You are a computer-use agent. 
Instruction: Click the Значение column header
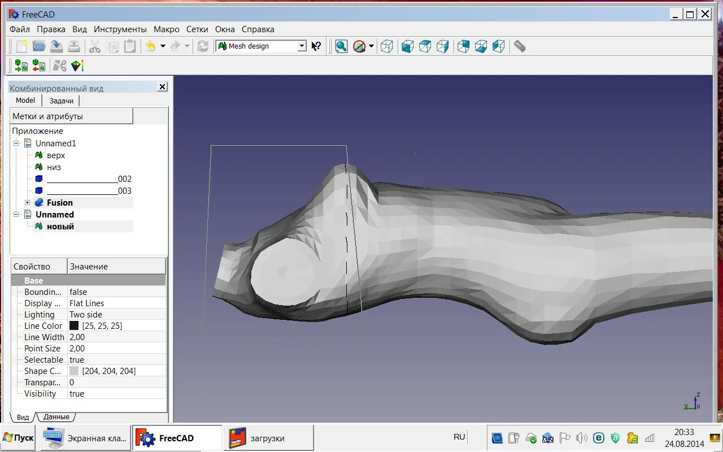116,267
